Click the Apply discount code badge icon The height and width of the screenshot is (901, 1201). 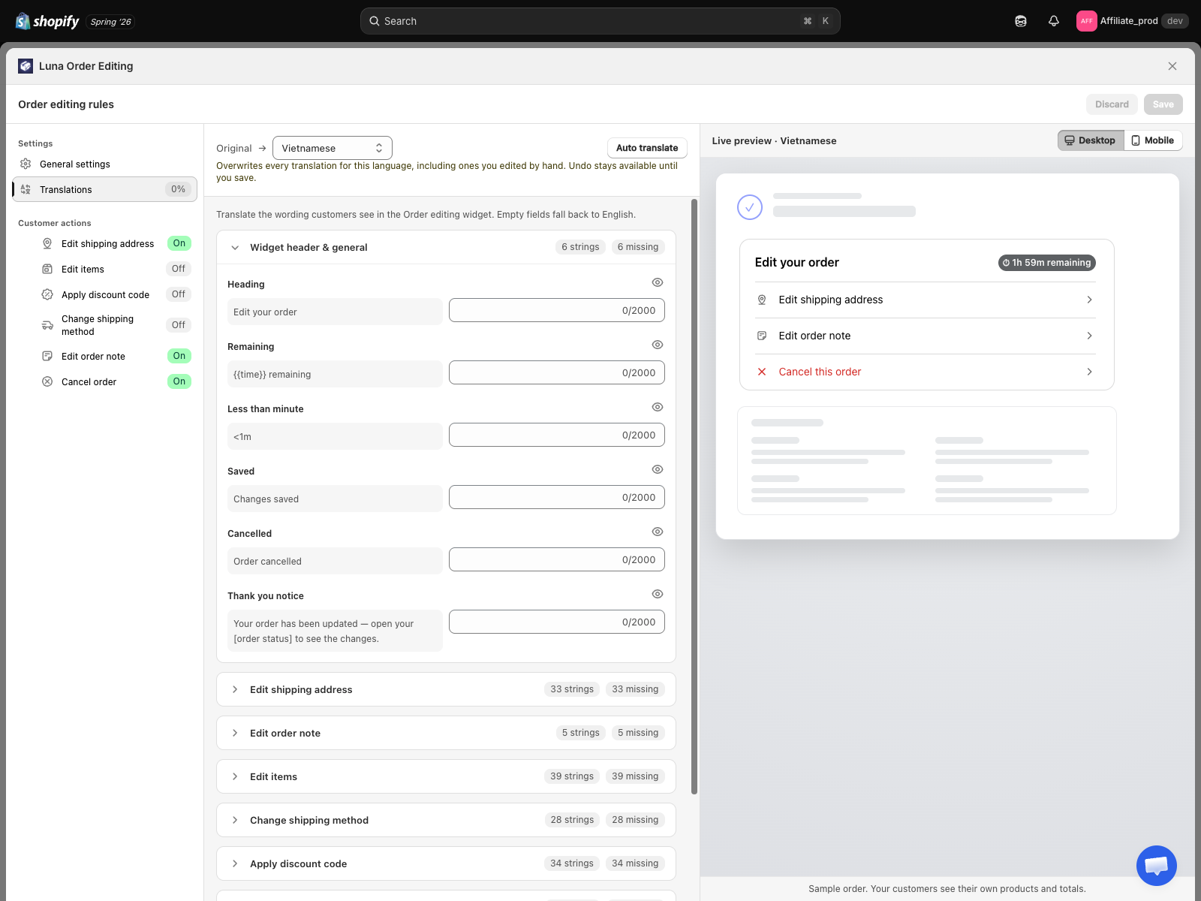tap(47, 294)
